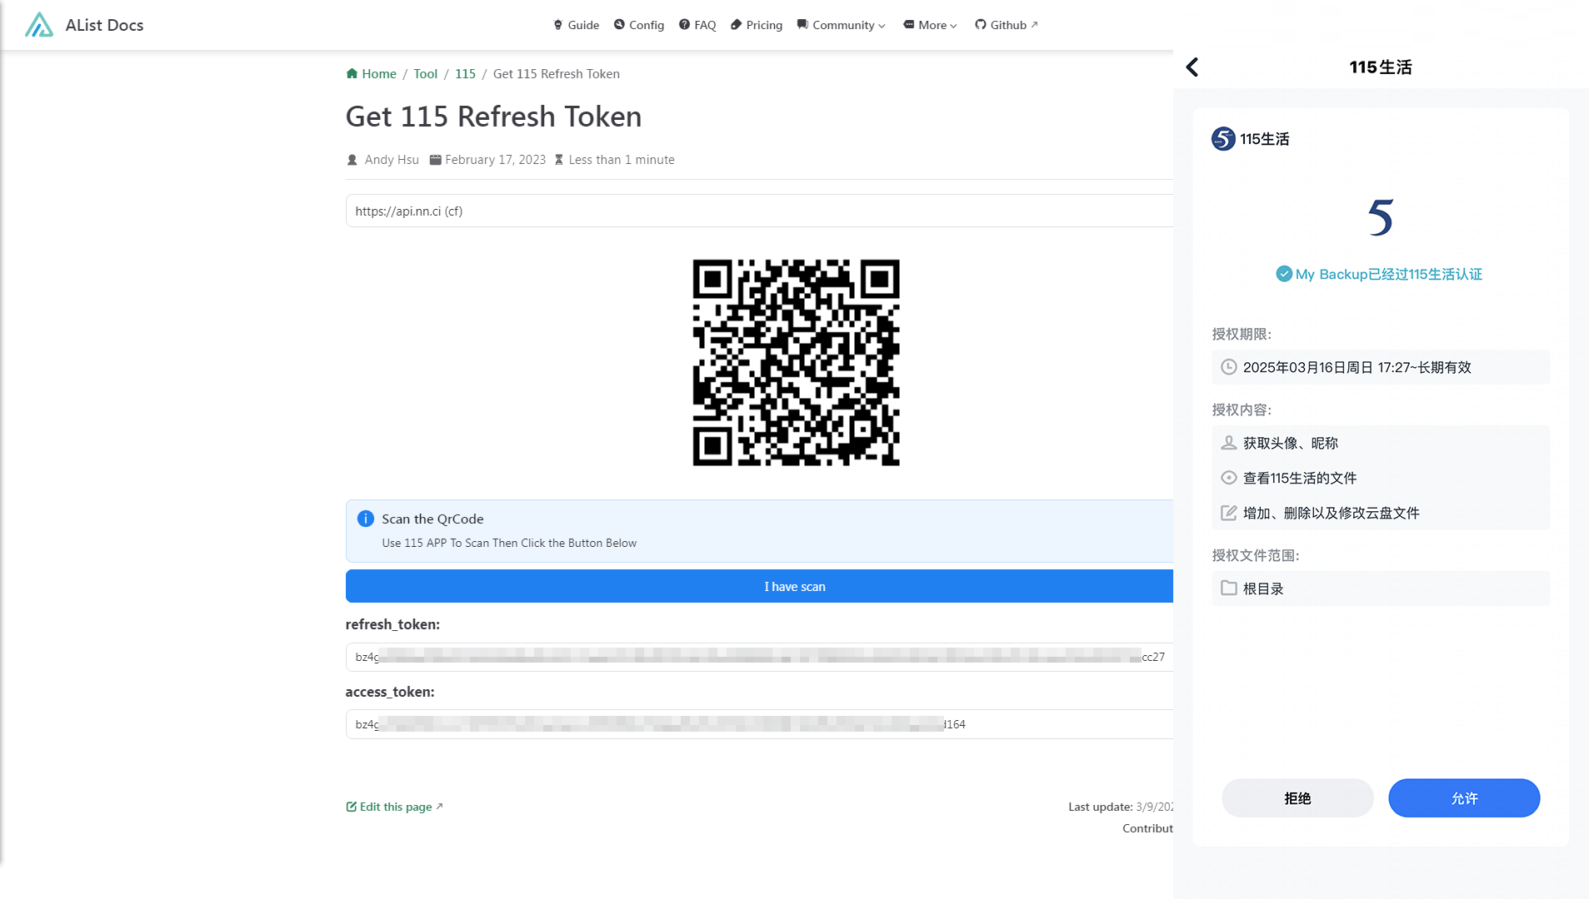Go to Tool breadcrumb
The height and width of the screenshot is (899, 1589).
click(425, 74)
